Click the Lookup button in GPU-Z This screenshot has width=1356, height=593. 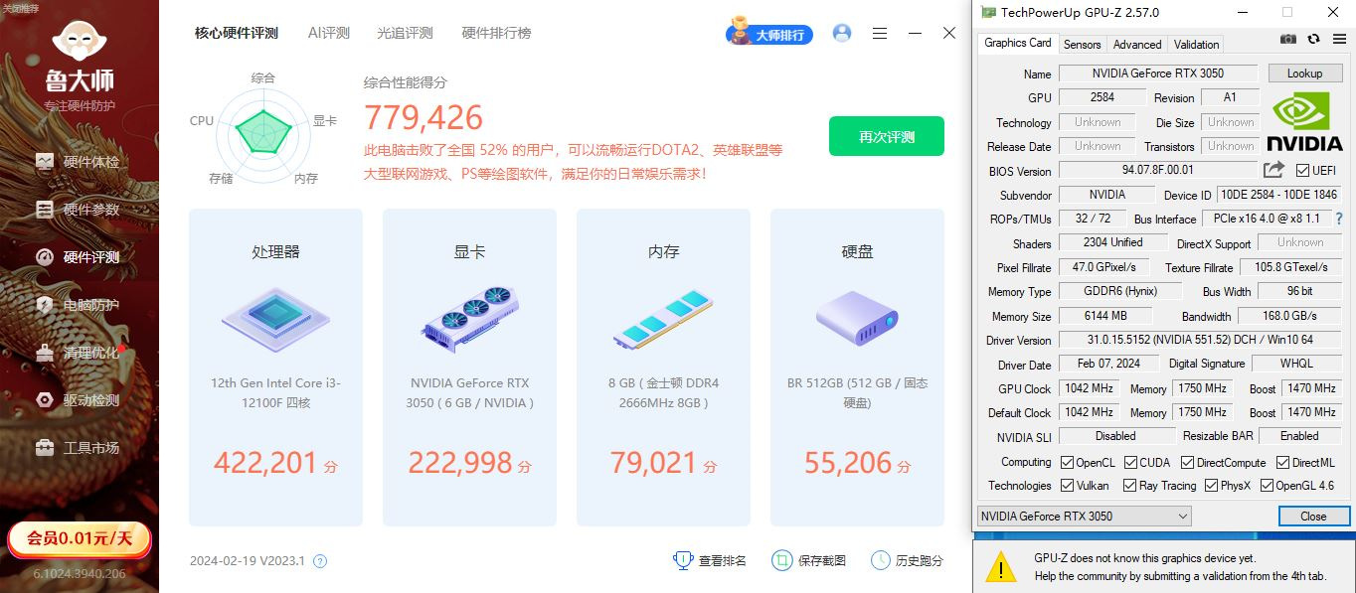pos(1304,74)
